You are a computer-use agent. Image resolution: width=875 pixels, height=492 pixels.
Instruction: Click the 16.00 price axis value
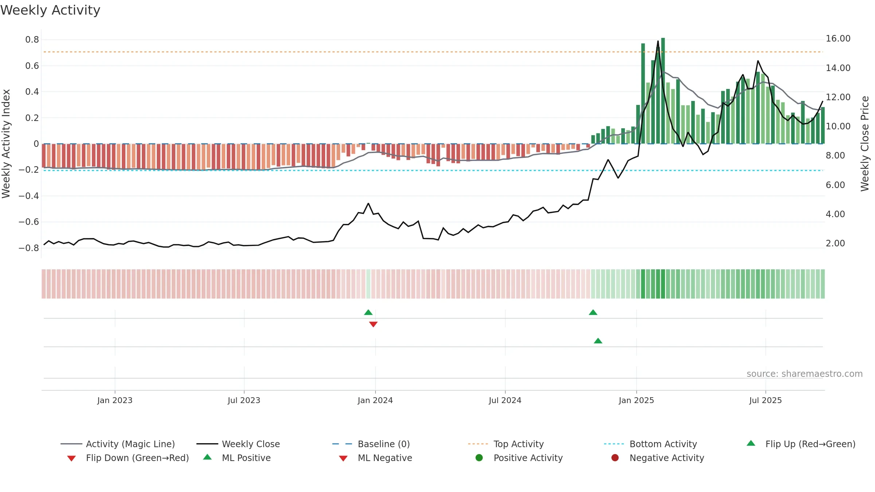point(838,39)
